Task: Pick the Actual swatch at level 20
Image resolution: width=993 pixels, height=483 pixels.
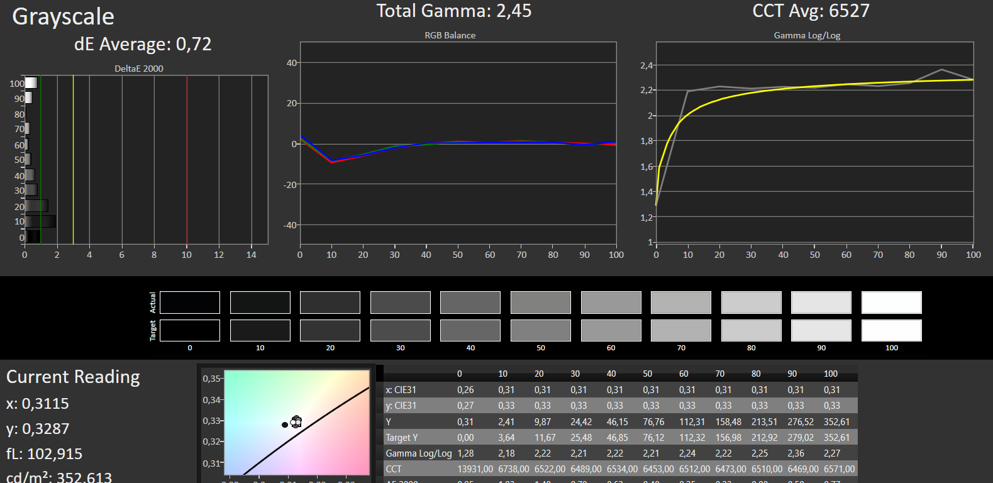Action: click(x=330, y=303)
